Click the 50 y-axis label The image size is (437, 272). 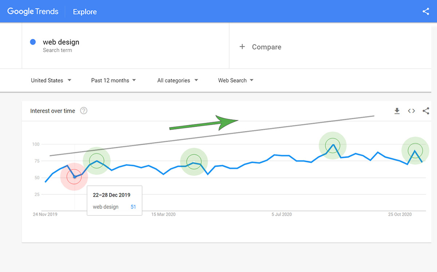[36, 178]
